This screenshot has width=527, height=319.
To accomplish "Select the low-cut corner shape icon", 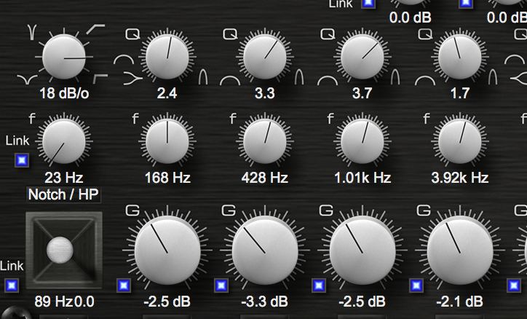I will coord(100,79).
